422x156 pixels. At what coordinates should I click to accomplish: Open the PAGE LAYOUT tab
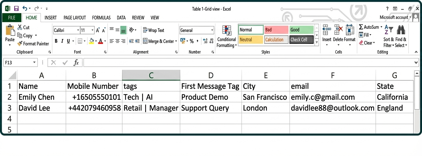(x=75, y=18)
